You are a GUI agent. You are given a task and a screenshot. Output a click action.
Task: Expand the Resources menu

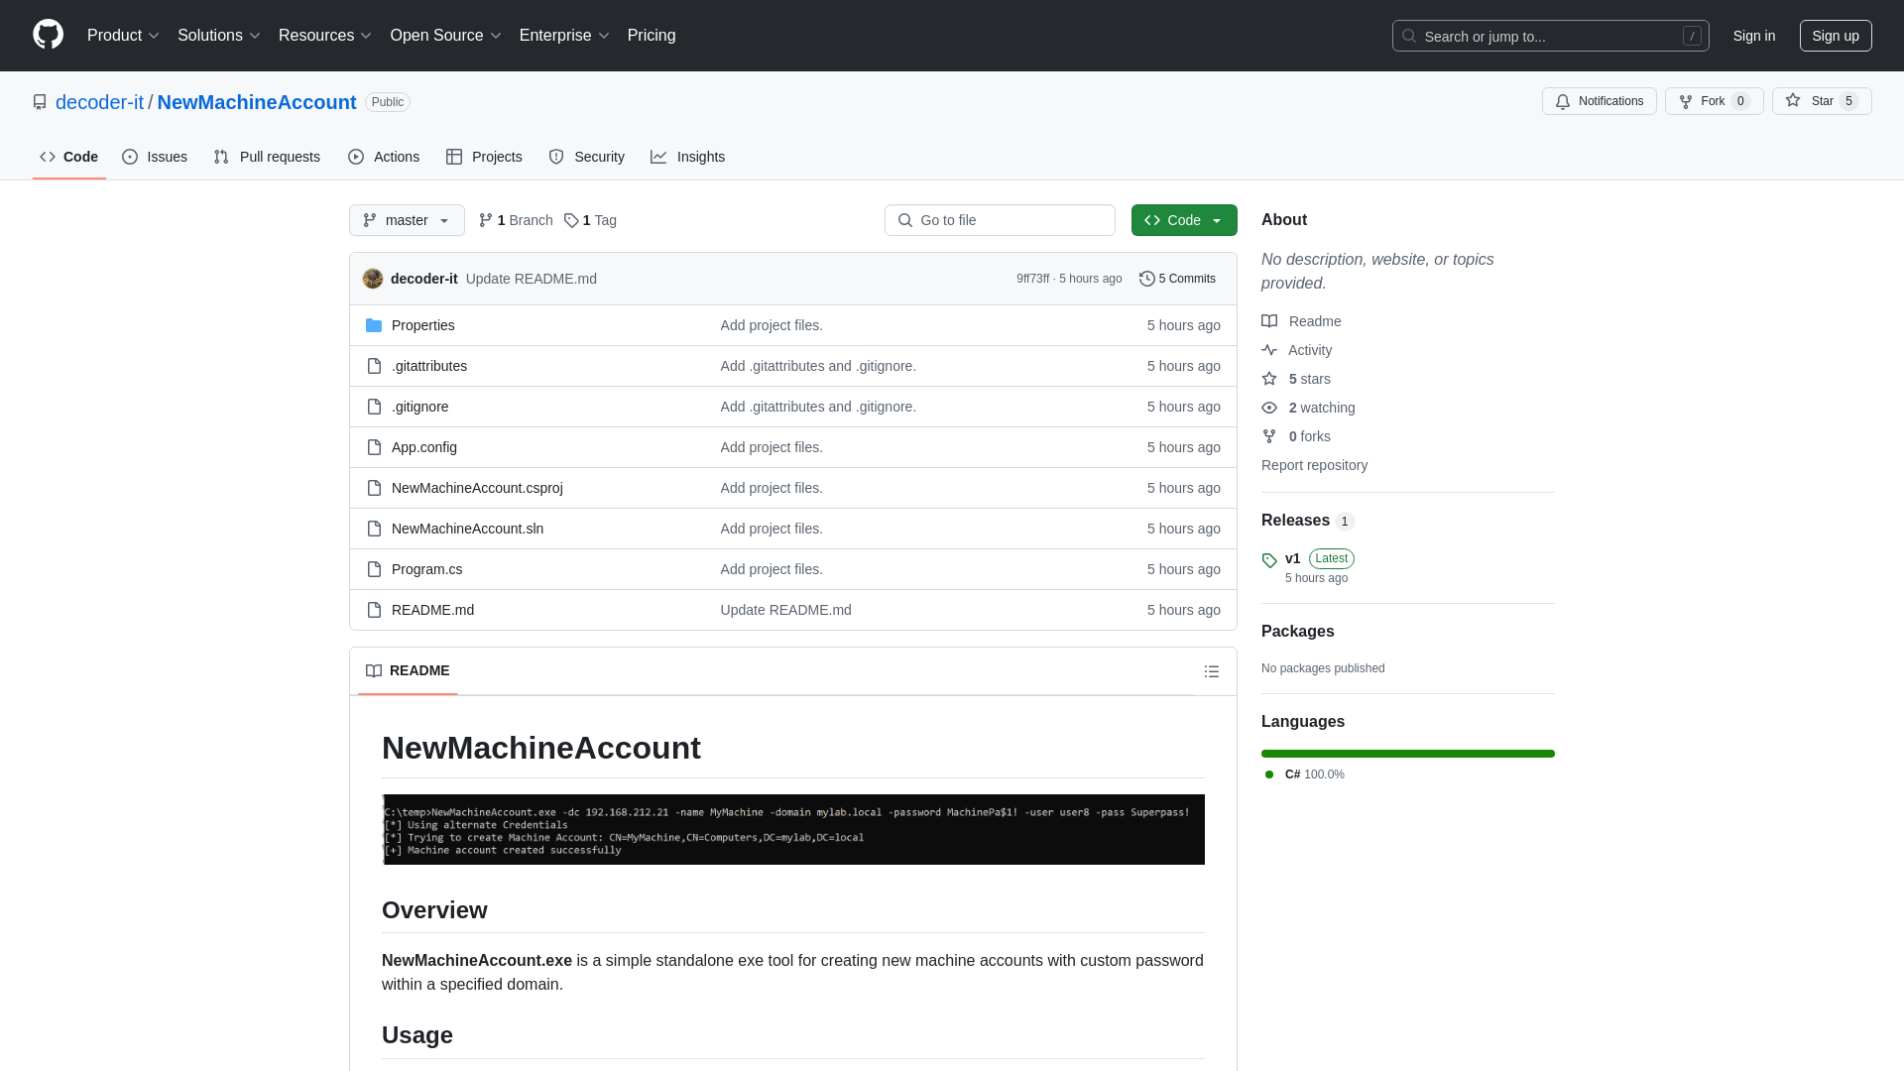click(325, 35)
